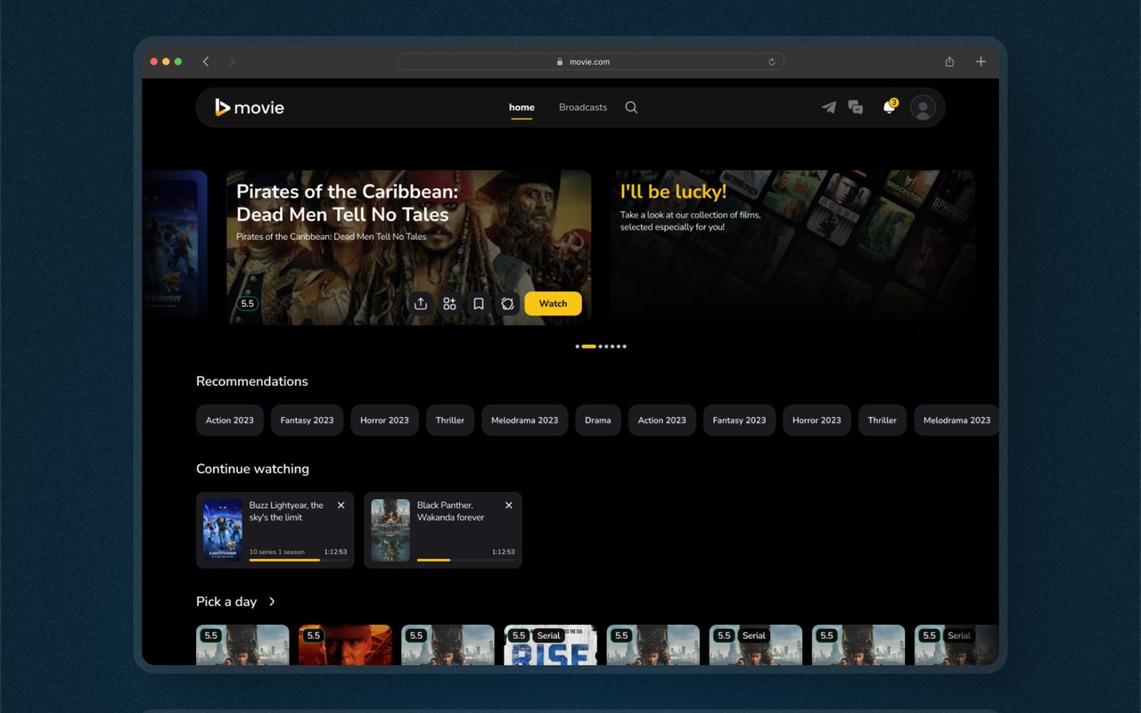Remove Buzz Lightyear from Continue watching
The image size is (1141, 713).
pyautogui.click(x=341, y=505)
